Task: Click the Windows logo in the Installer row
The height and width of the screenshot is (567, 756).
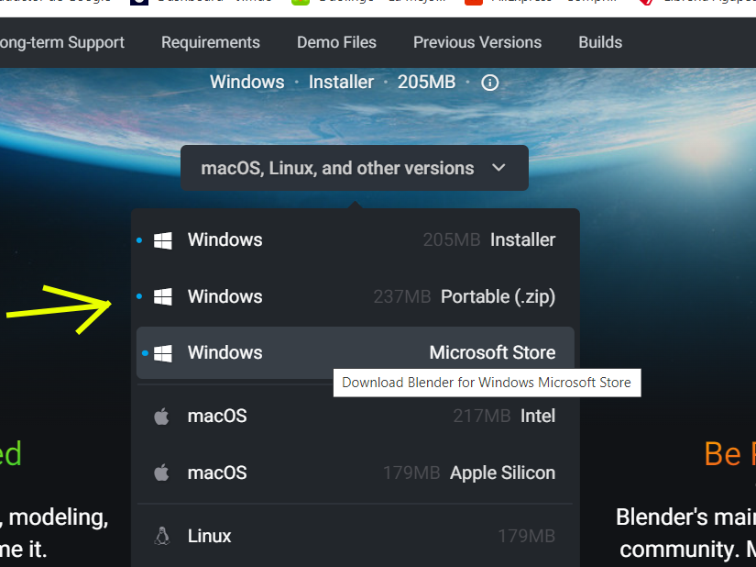Action: (163, 240)
